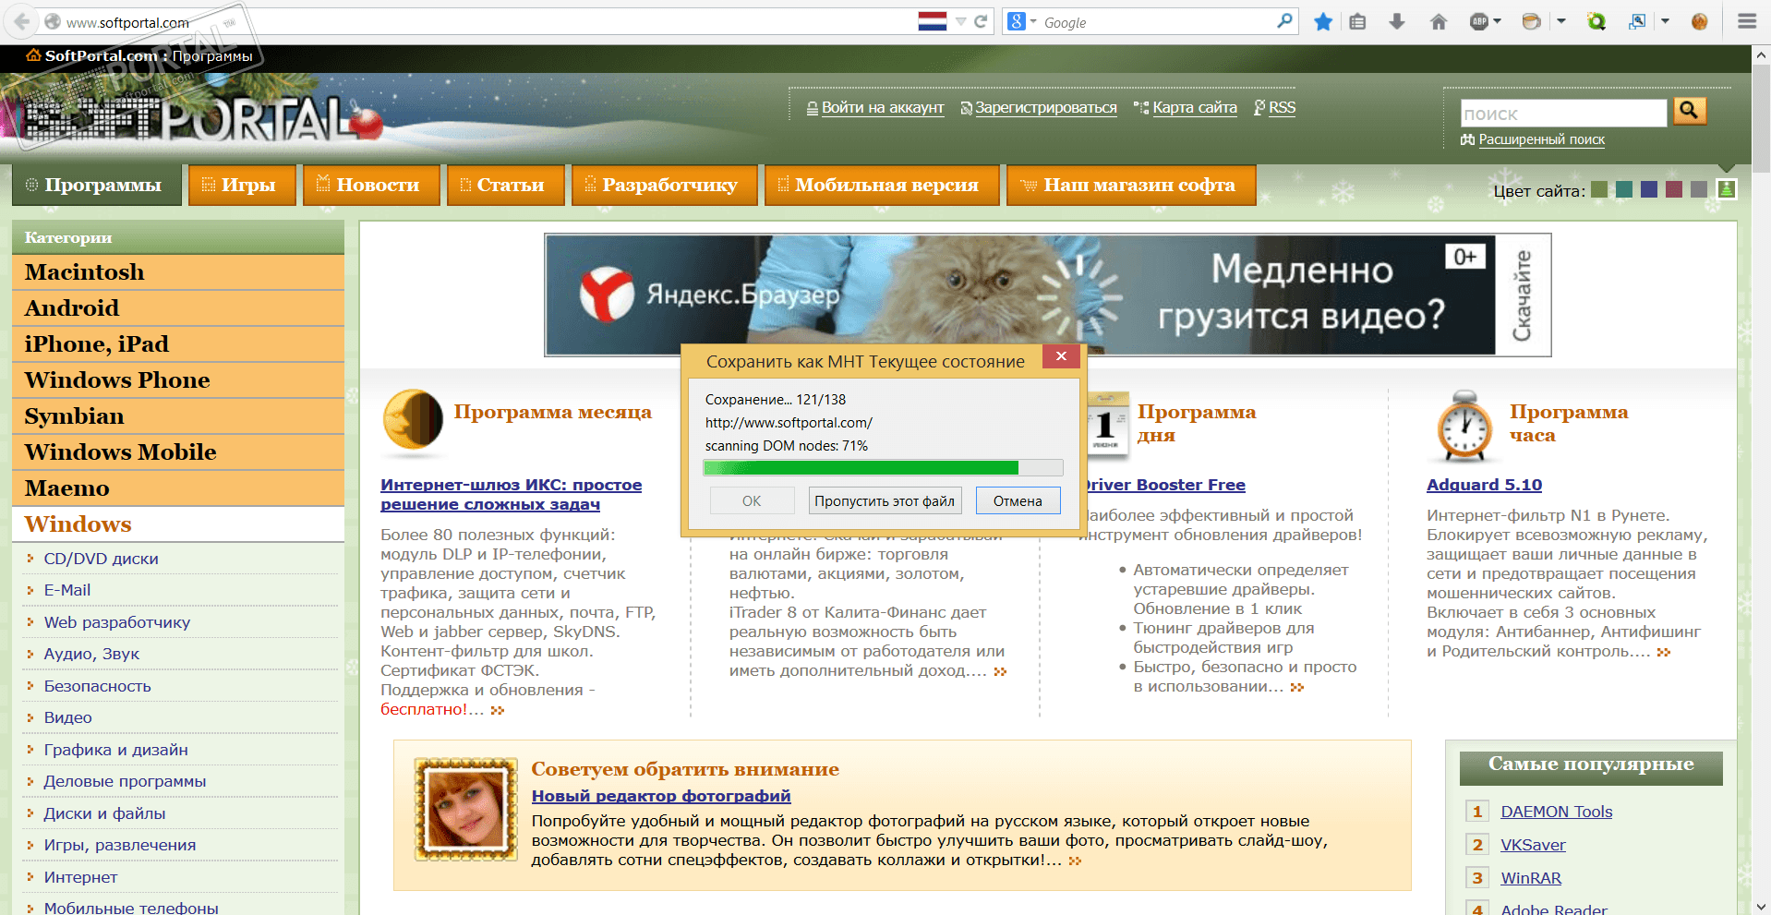Click the page scrollbar down arrow
The height and width of the screenshot is (915, 1771).
[1761, 906]
